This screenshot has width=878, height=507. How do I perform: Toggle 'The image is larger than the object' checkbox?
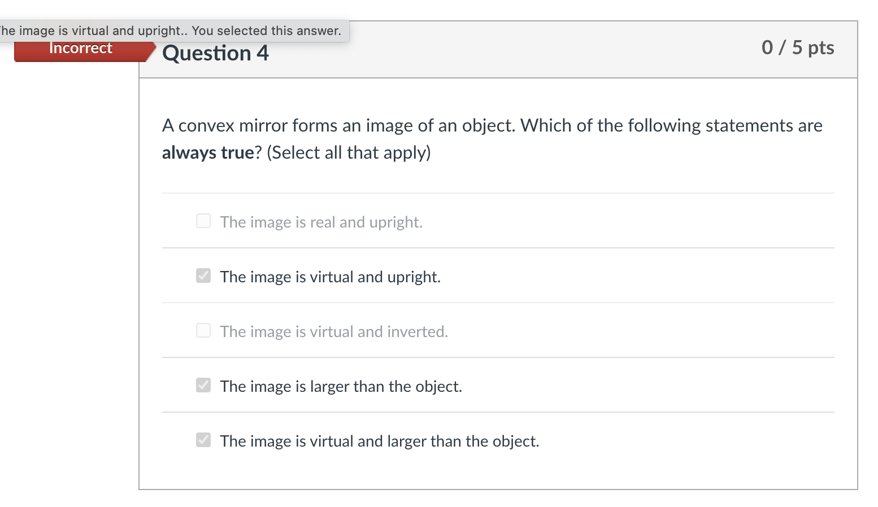point(203,385)
